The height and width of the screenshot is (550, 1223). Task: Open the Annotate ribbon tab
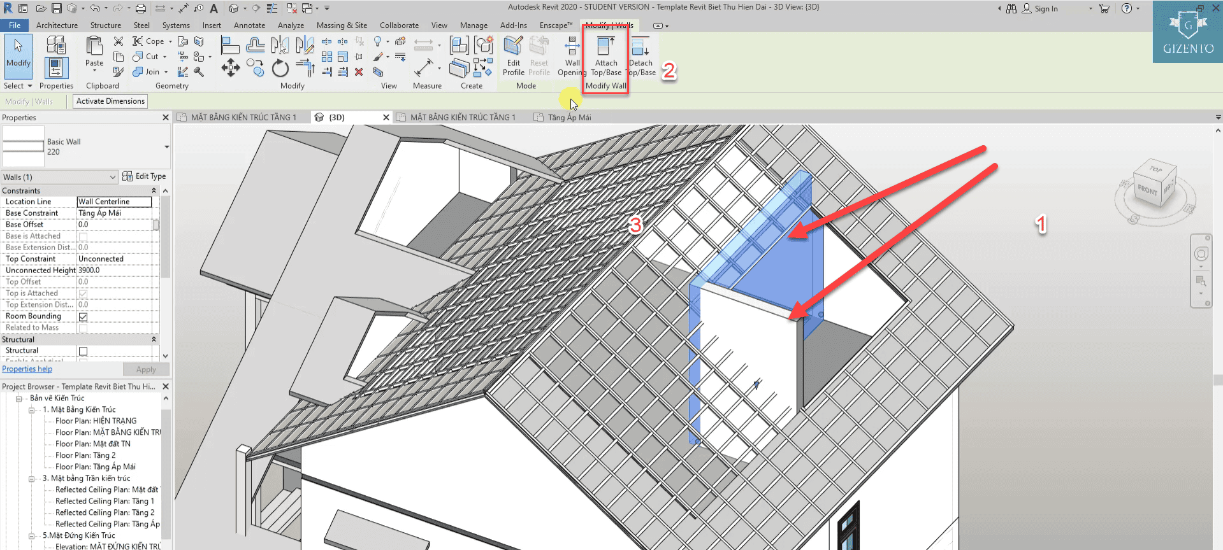(249, 25)
